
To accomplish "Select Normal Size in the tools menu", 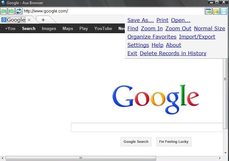I will [210, 28].
